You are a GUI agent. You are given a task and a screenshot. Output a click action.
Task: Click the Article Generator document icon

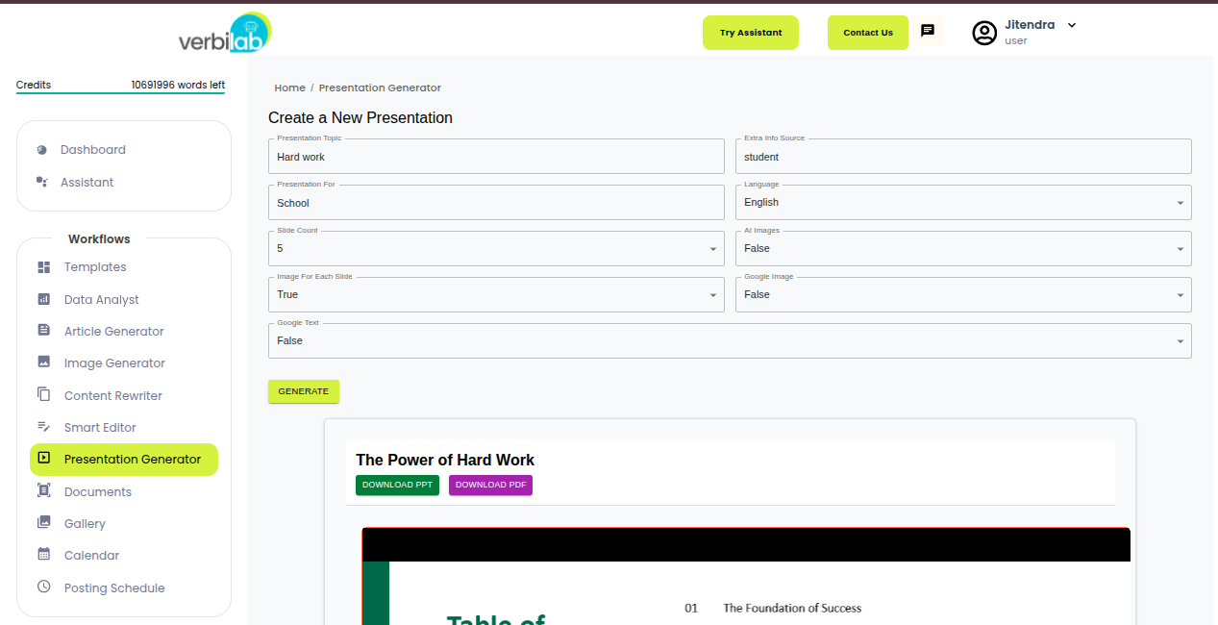[x=43, y=331]
